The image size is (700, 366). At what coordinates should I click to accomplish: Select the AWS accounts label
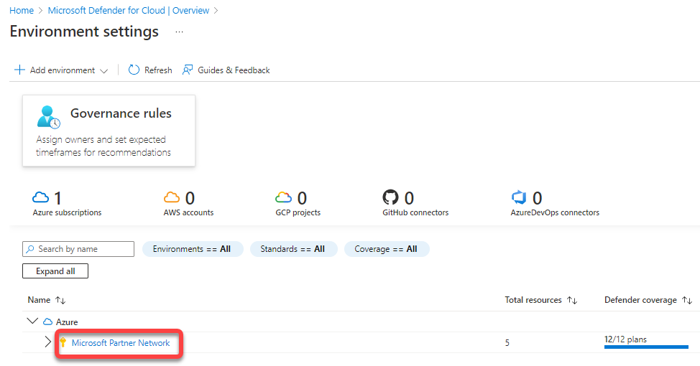click(188, 212)
